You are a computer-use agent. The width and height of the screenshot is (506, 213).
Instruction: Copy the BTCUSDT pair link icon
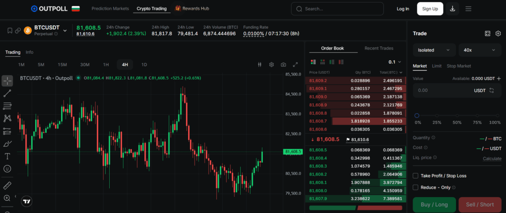18,30
